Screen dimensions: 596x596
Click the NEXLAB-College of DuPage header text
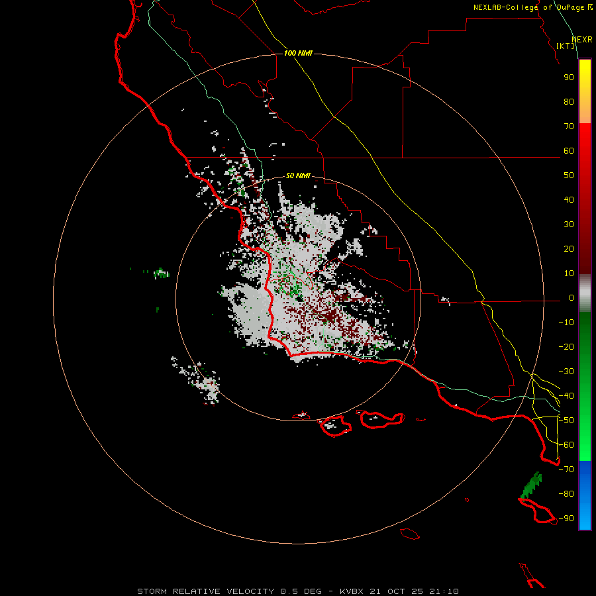[x=529, y=7]
